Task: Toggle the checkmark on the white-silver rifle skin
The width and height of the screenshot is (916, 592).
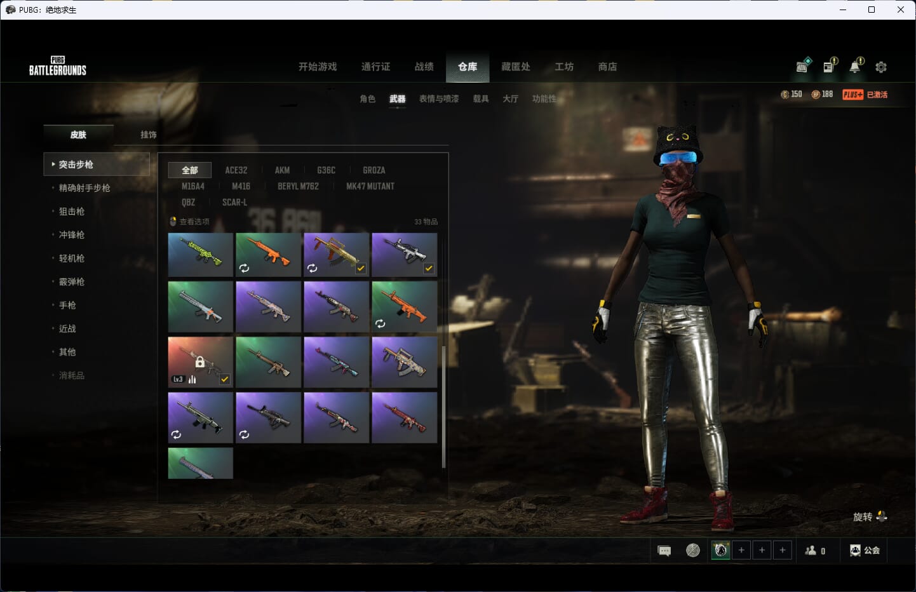Action: pos(429,268)
